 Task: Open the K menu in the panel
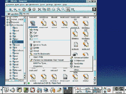pyautogui.click(x=6, y=90)
